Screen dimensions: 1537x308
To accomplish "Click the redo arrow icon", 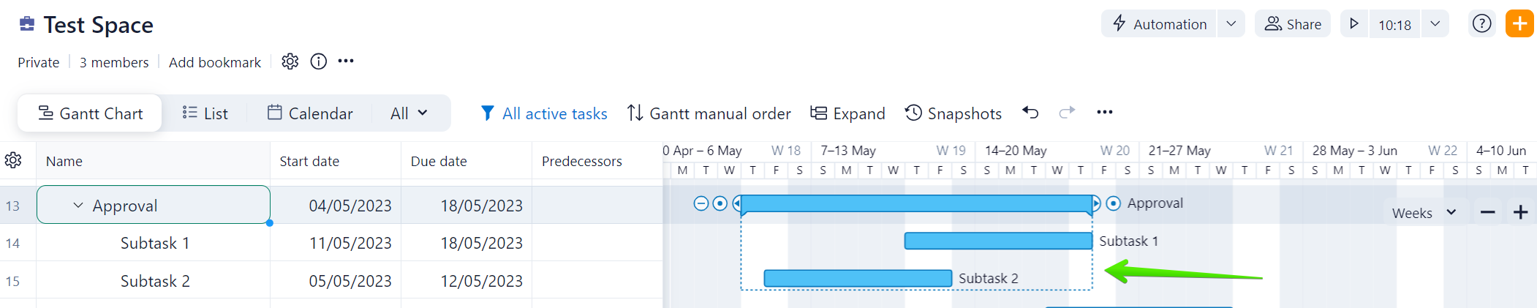I will coord(1067,113).
